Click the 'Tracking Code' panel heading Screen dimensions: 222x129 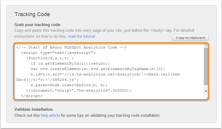(x=32, y=14)
